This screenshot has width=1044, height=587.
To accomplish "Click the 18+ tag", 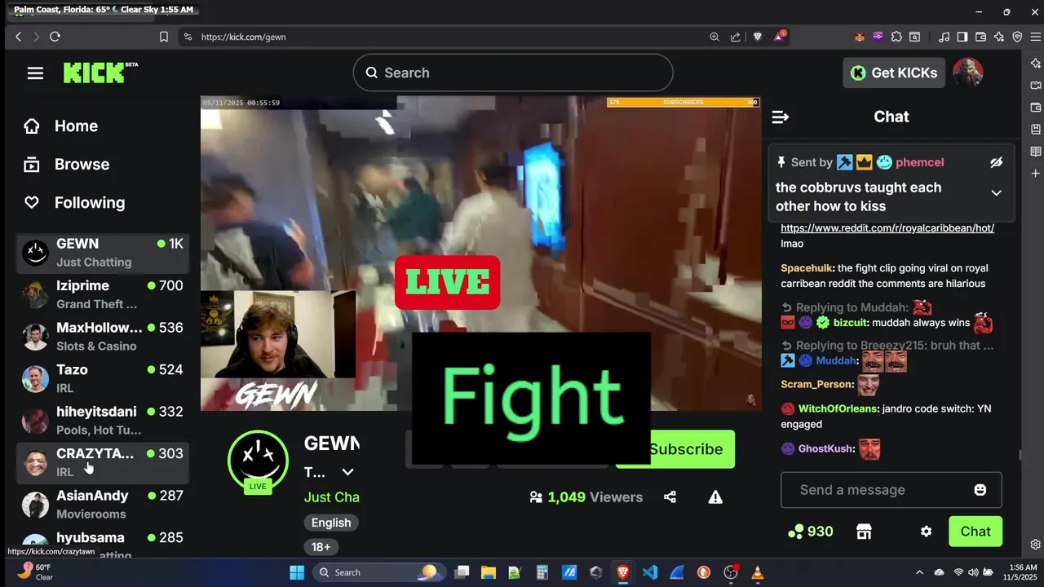I will [321, 547].
